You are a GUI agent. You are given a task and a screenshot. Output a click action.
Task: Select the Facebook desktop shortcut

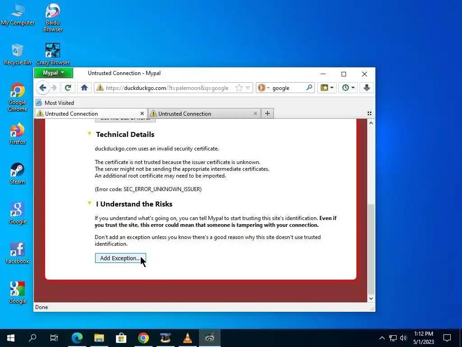pyautogui.click(x=18, y=253)
